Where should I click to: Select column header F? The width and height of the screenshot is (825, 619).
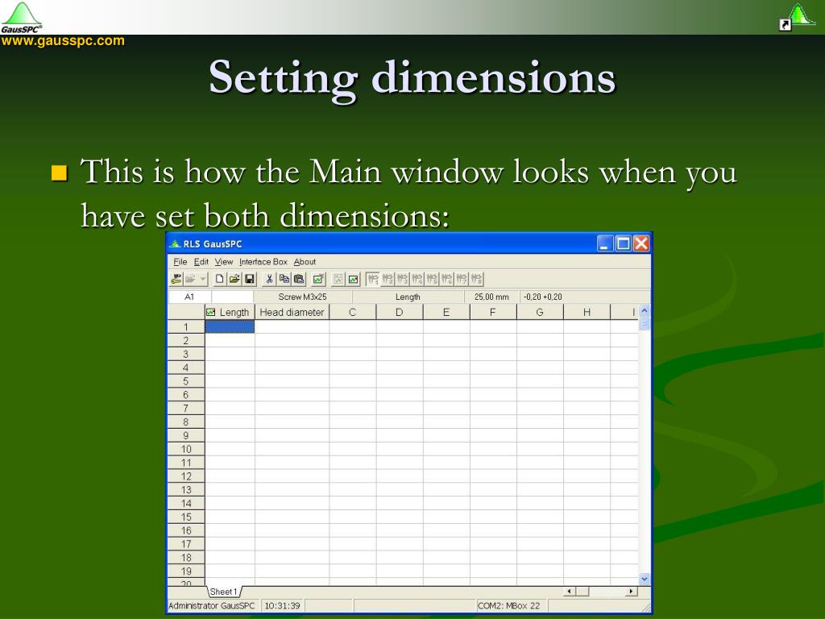[x=493, y=312]
